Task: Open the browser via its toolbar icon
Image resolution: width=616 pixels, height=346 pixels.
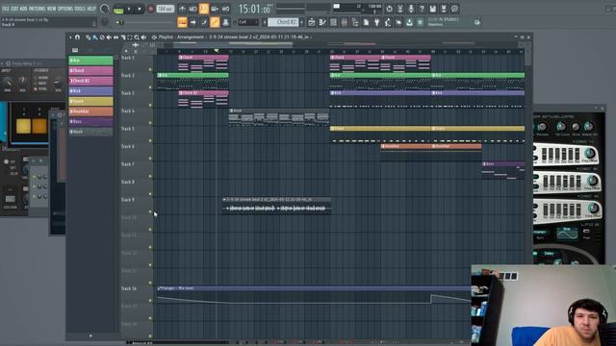Action: coord(355,22)
